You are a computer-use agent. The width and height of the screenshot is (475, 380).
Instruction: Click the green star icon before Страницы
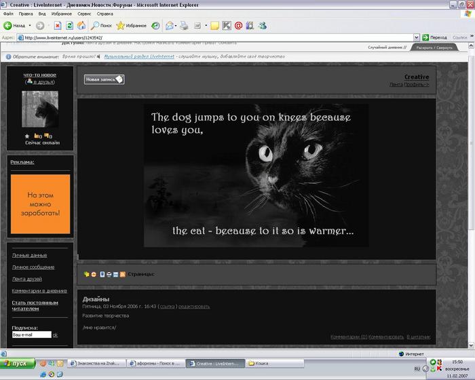tap(87, 274)
